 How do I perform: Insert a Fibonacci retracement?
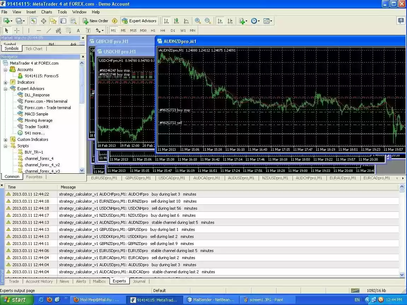(x=69, y=30)
